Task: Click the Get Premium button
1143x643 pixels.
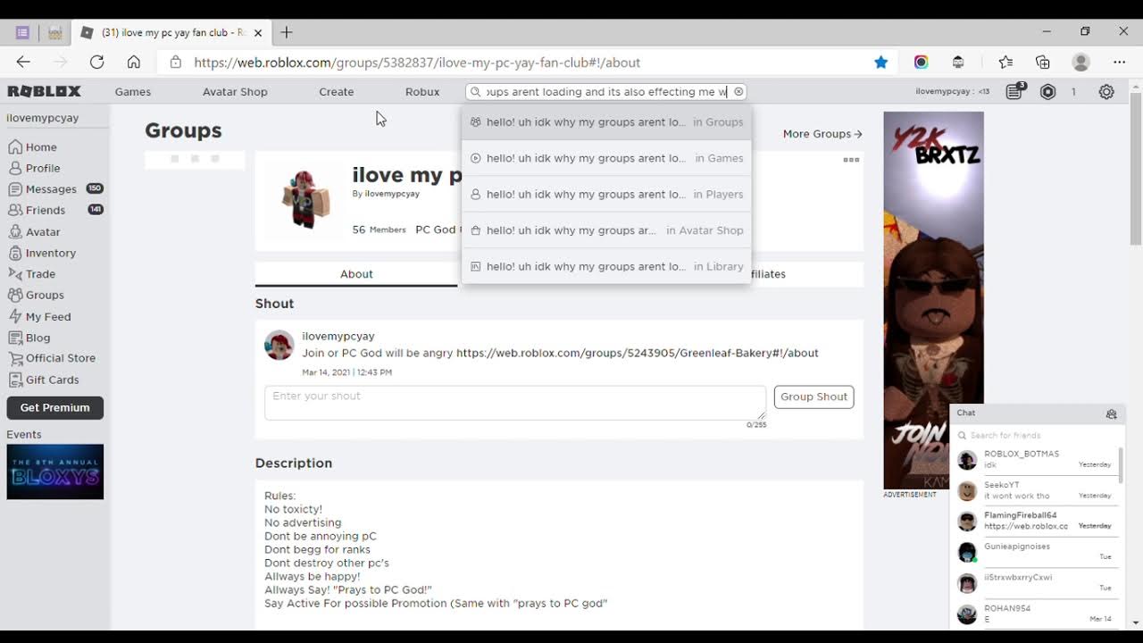Action: click(x=55, y=407)
